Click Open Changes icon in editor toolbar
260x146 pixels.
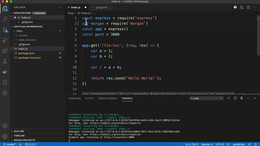(x=242, y=7)
